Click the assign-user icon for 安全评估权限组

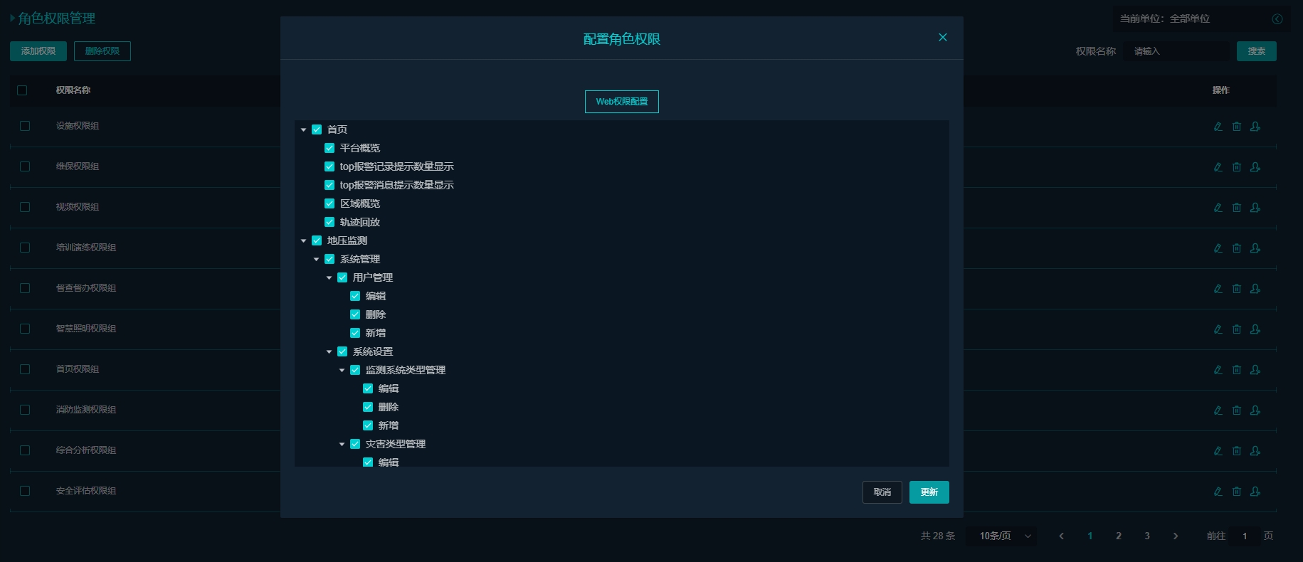1255,491
